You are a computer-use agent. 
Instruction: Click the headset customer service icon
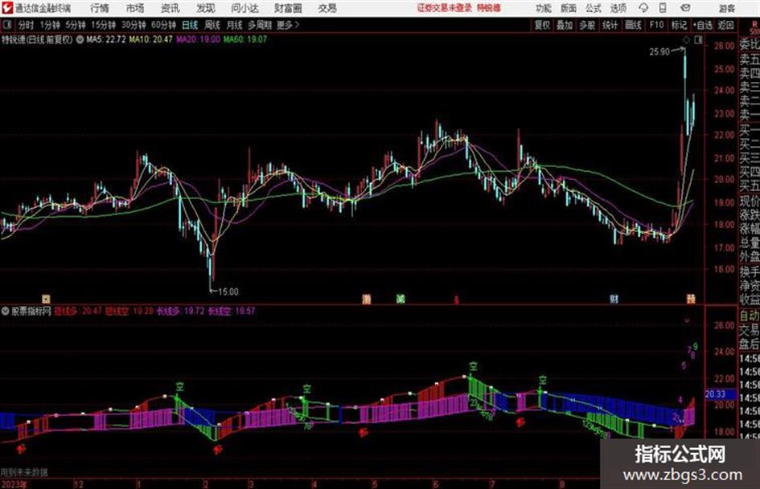[x=643, y=8]
